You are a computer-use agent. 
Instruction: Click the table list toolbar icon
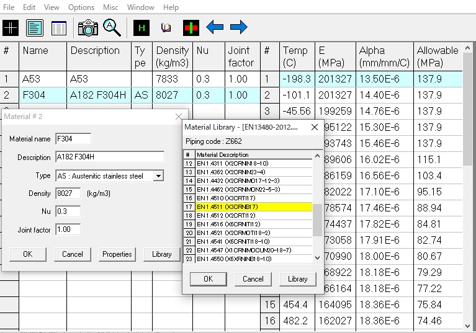click(x=59, y=28)
